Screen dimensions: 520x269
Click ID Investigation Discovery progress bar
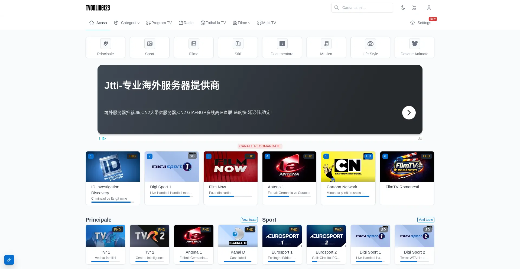point(113,202)
